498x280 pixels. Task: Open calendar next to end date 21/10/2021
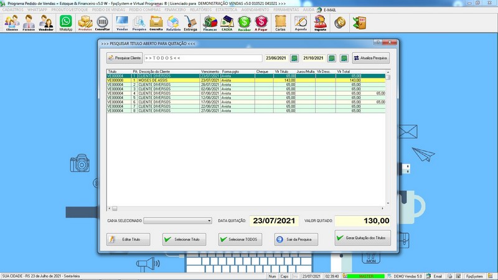pyautogui.click(x=332, y=58)
